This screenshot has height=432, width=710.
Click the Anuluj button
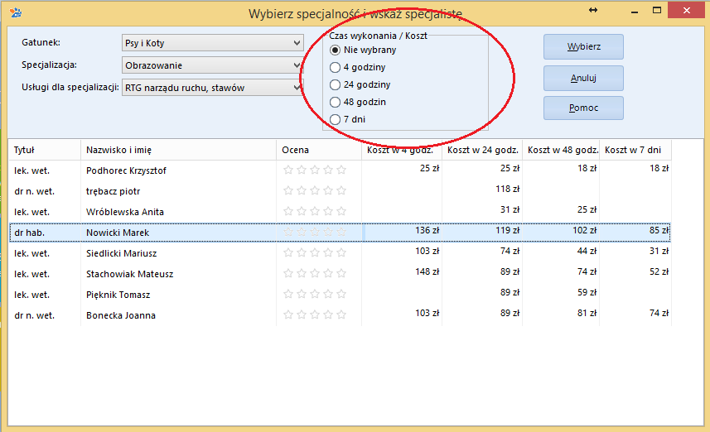tap(584, 78)
